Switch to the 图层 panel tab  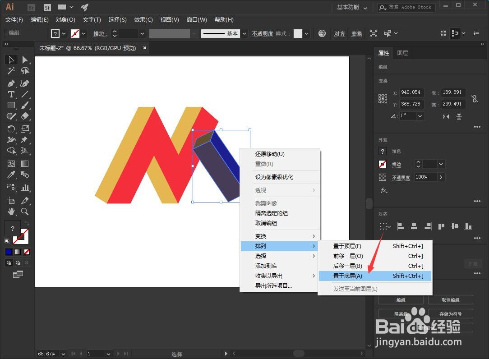click(x=402, y=53)
